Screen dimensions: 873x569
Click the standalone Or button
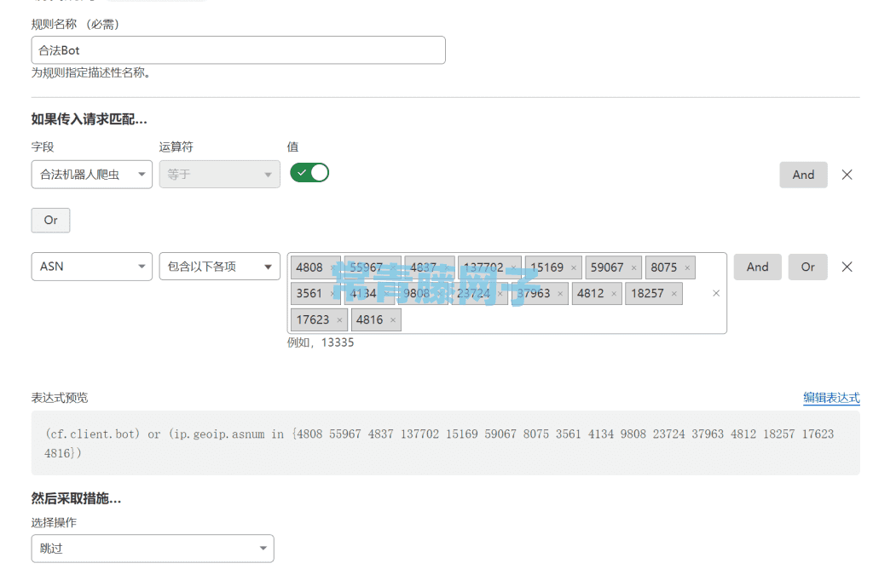50,220
